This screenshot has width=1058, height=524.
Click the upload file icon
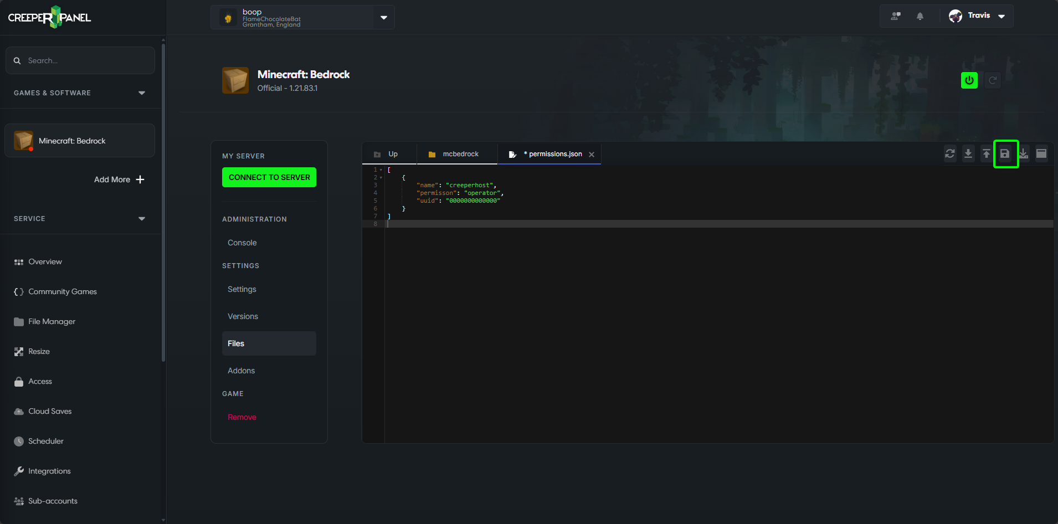click(x=987, y=153)
